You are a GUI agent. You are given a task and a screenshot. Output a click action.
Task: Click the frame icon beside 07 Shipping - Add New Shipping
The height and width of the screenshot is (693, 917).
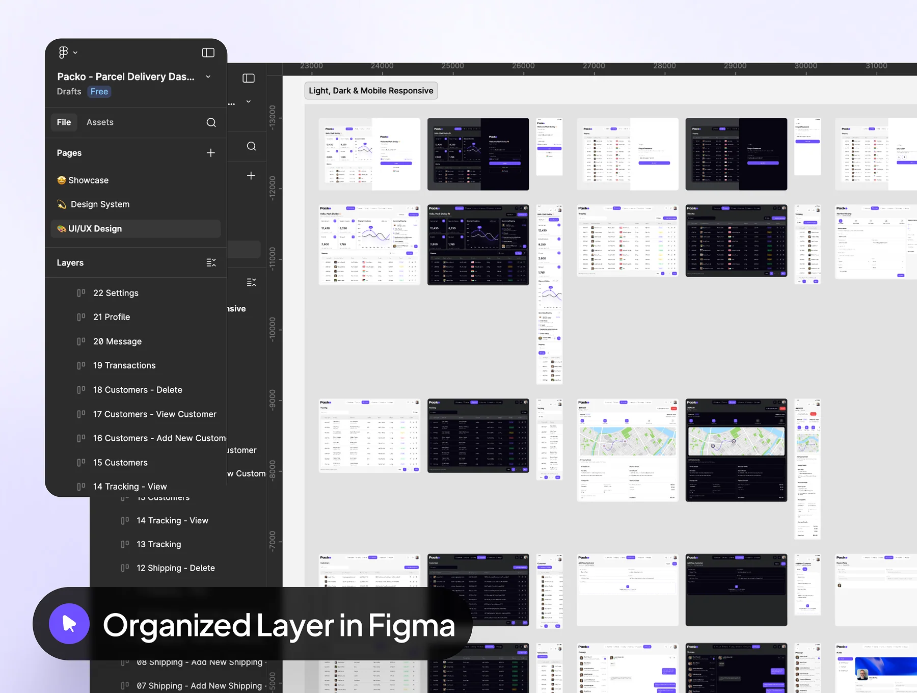coord(125,686)
